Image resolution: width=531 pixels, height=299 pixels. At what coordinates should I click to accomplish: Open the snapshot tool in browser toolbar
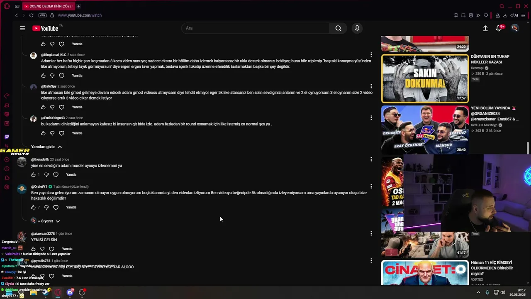pyautogui.click(x=463, y=15)
